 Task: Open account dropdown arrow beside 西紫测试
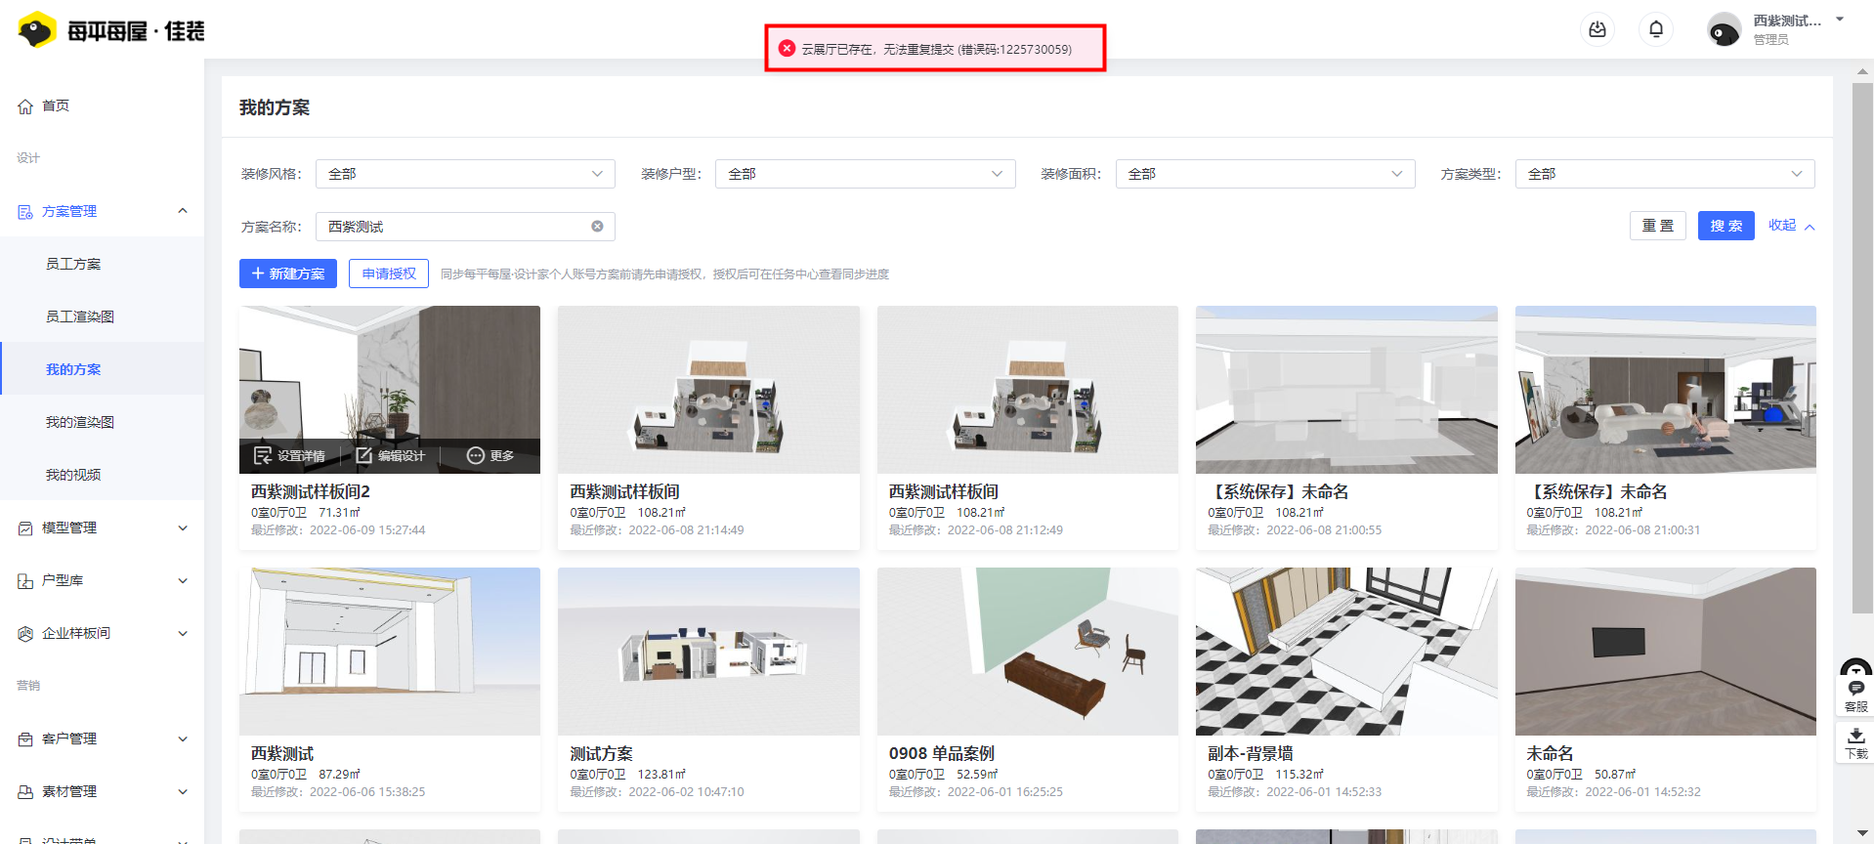point(1840,20)
